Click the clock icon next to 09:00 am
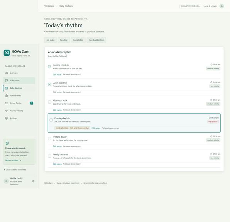The width and height of the screenshot is (230, 222). 211,64
